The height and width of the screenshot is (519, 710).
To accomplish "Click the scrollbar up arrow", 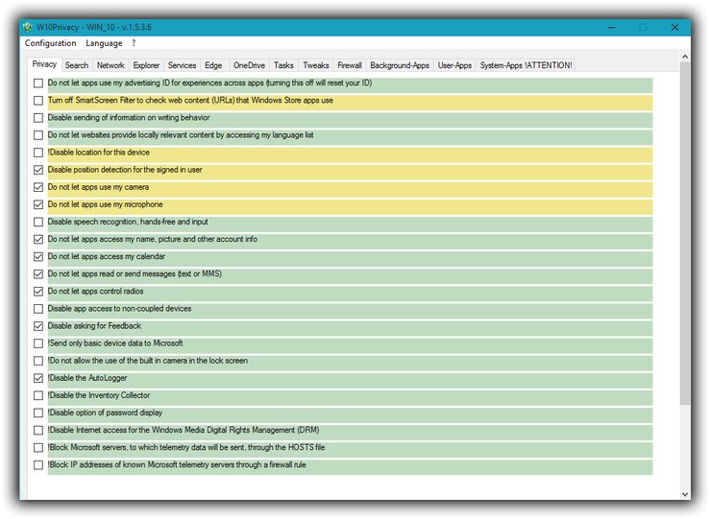I will [685, 57].
